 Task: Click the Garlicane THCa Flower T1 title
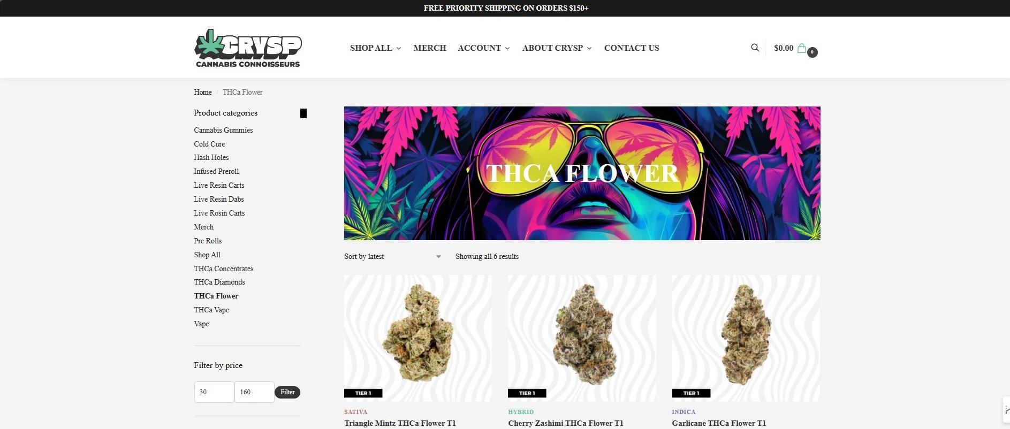tap(719, 423)
